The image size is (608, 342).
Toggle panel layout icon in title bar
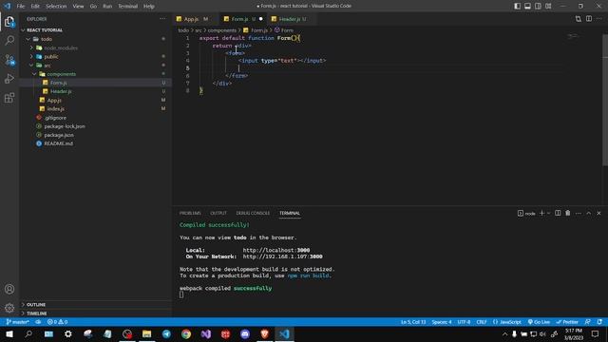point(528,7)
